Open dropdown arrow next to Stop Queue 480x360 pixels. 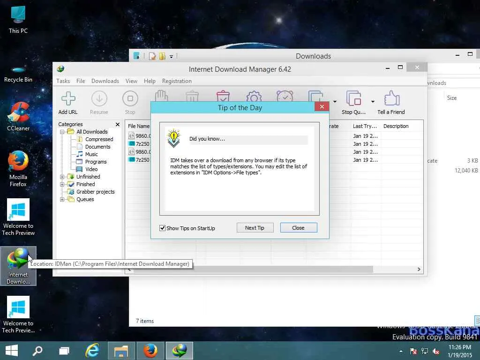(373, 102)
